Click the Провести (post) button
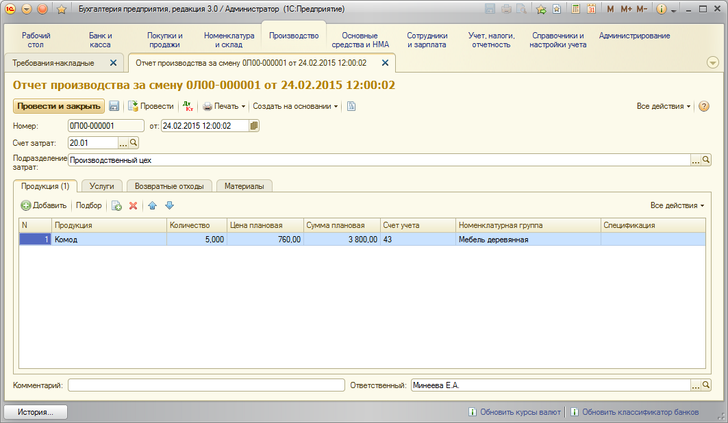 (x=151, y=106)
